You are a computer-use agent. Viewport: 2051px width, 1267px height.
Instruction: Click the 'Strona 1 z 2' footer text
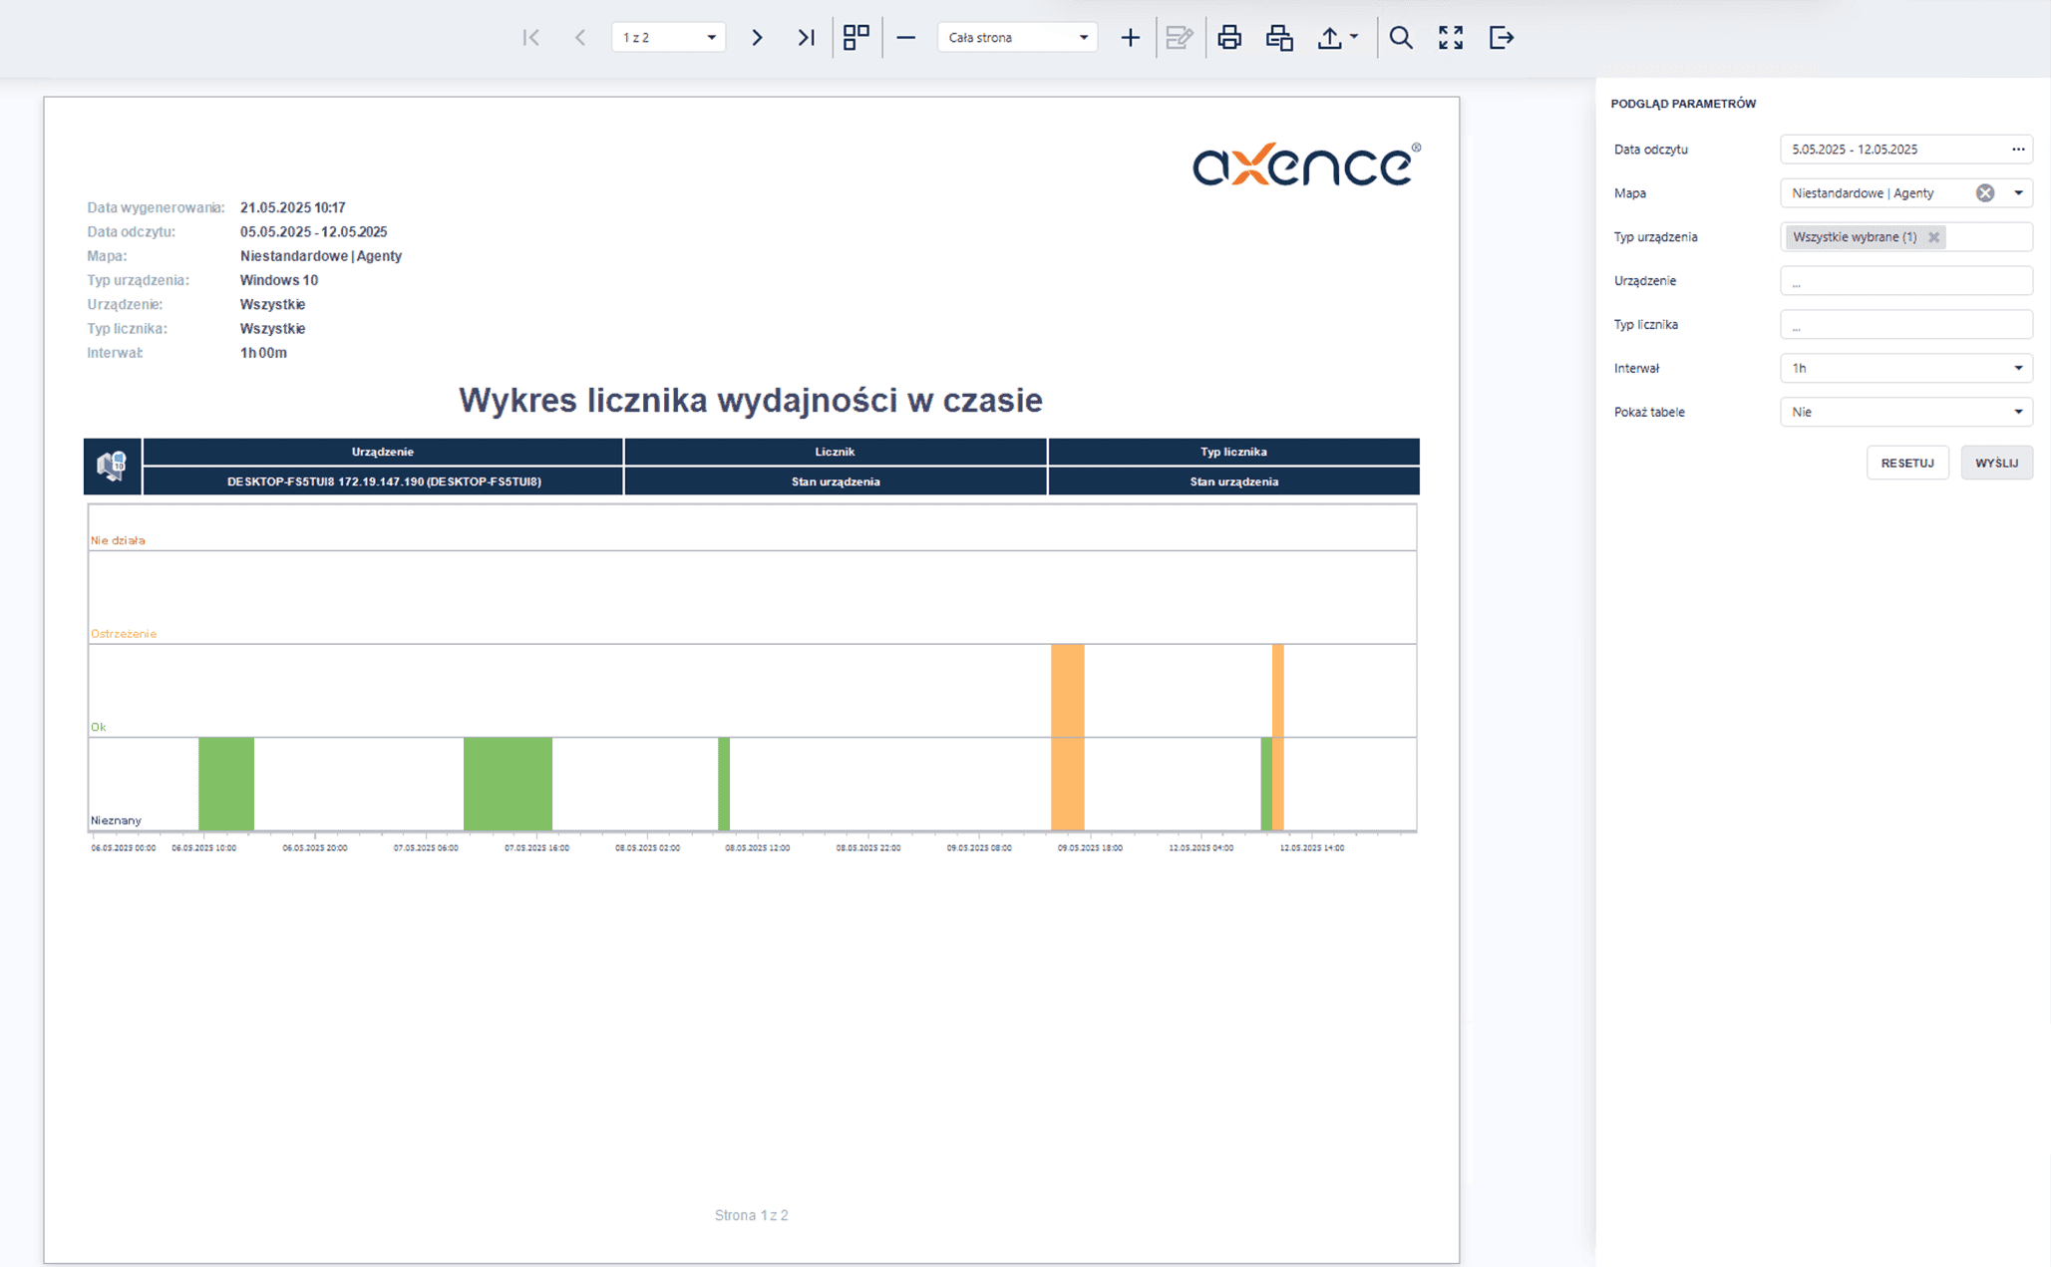point(751,1215)
